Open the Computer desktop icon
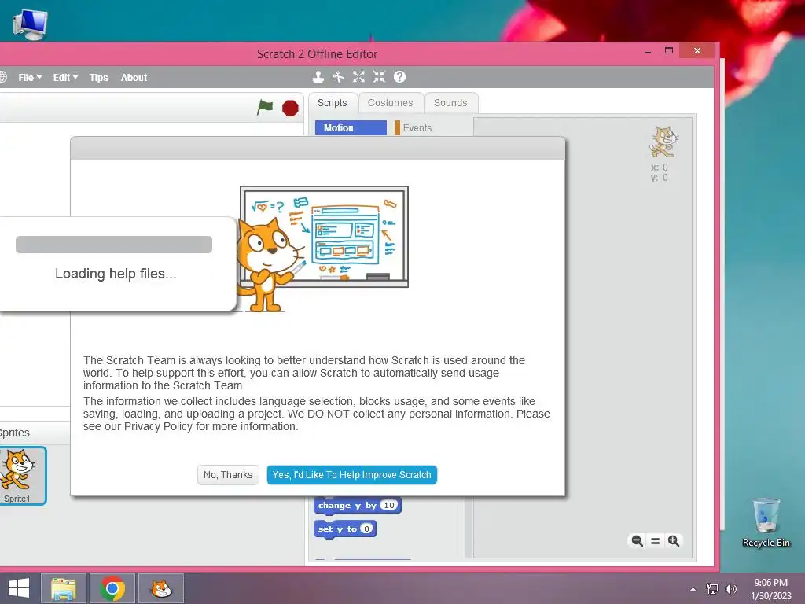This screenshot has width=805, height=604. (x=31, y=24)
